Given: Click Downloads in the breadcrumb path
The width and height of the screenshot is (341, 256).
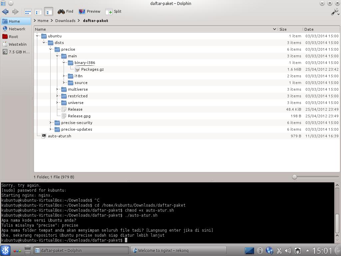Looking at the screenshot, I should pyautogui.click(x=65, y=21).
